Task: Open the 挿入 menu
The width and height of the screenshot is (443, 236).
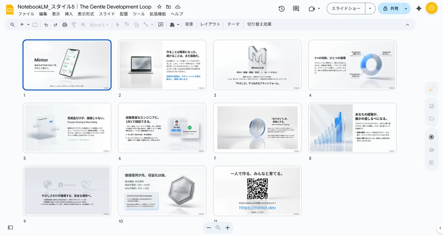Action: click(69, 14)
